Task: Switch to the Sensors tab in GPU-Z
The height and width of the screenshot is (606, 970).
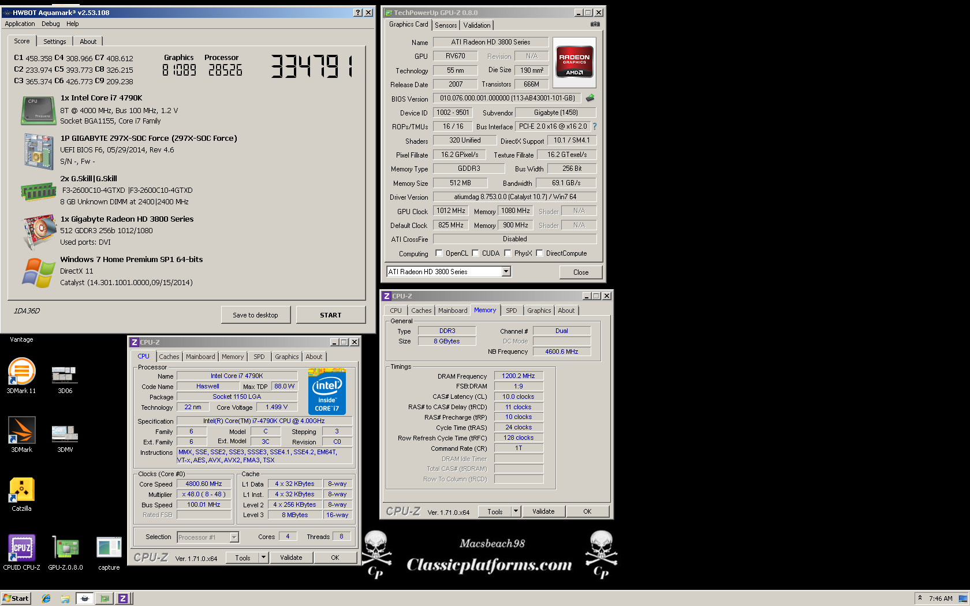Action: (446, 25)
